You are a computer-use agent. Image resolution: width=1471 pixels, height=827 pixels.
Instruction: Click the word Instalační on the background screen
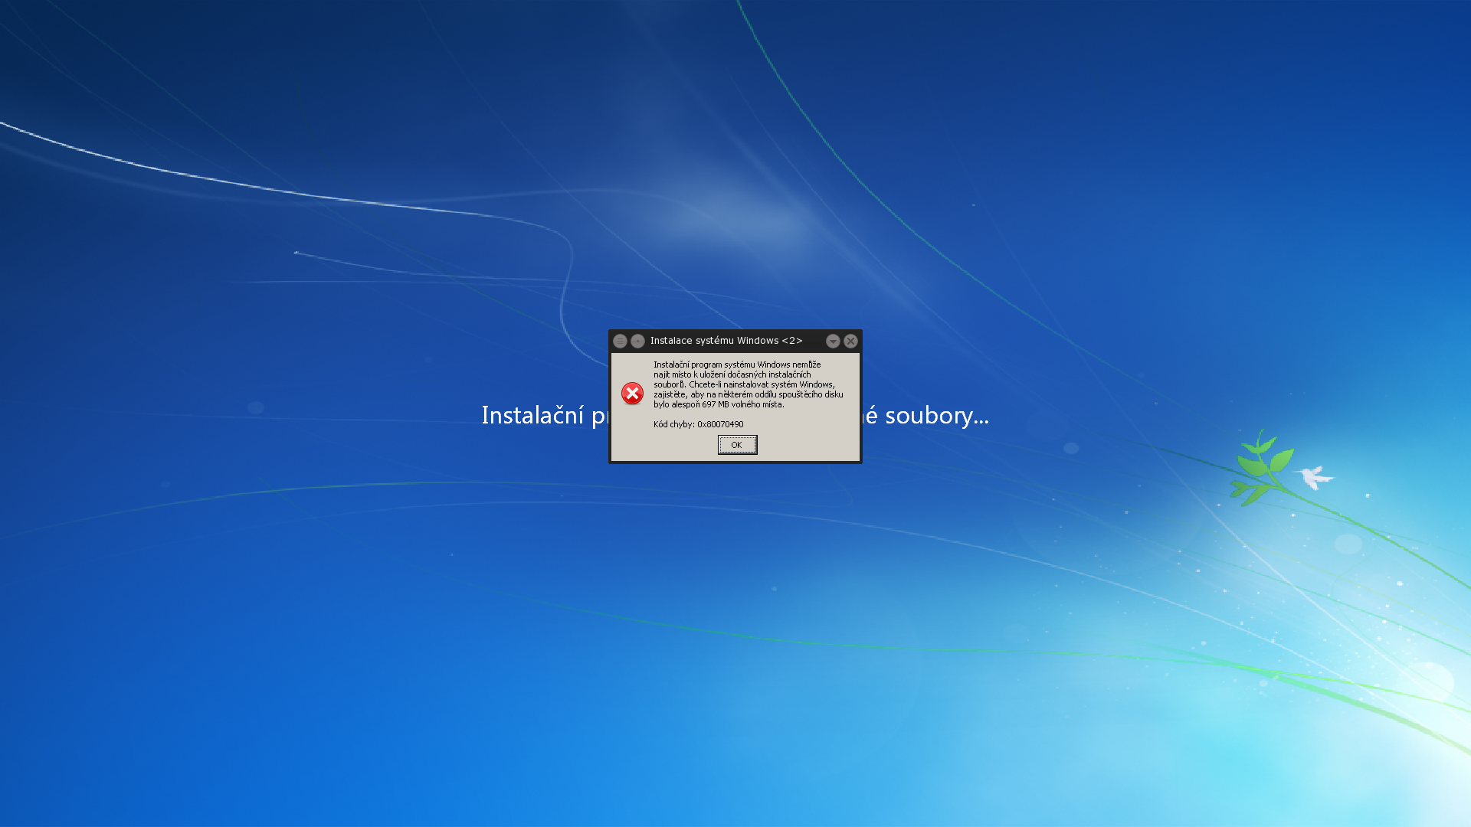[532, 415]
